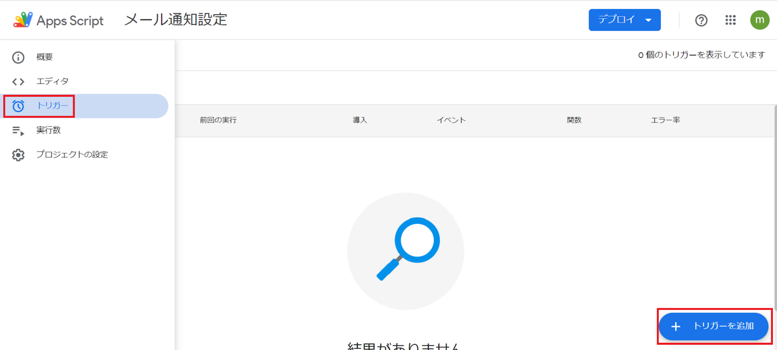Click the 概要 info icon
This screenshot has height=350, width=777.
tap(18, 57)
